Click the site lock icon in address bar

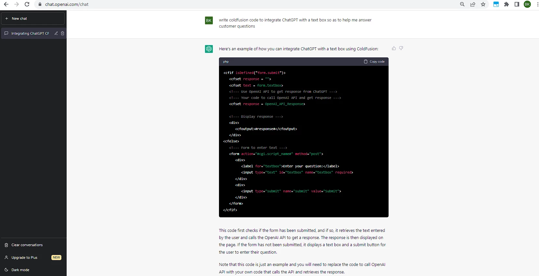40,4
